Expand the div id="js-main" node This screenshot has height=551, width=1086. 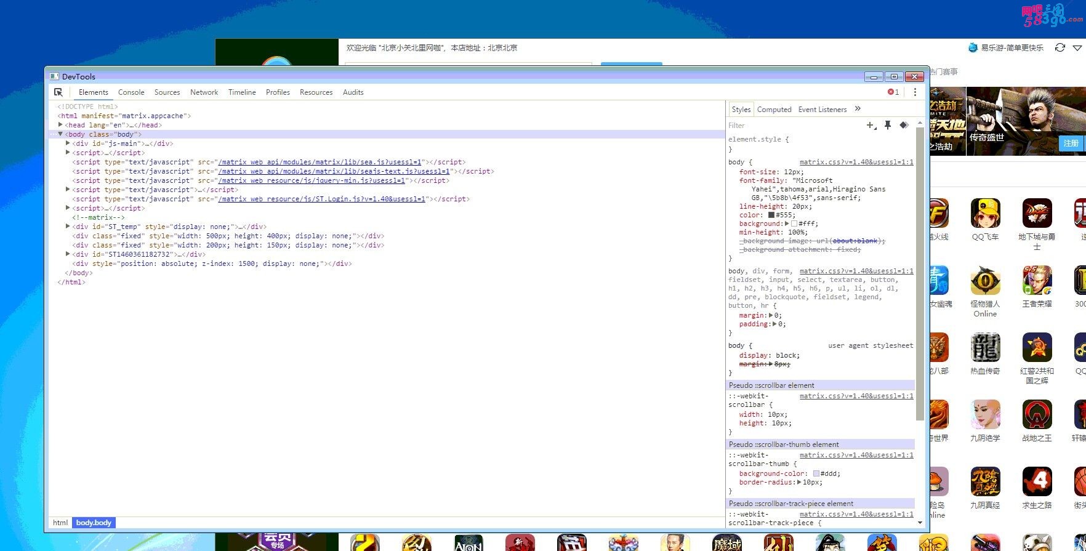pyautogui.click(x=68, y=143)
